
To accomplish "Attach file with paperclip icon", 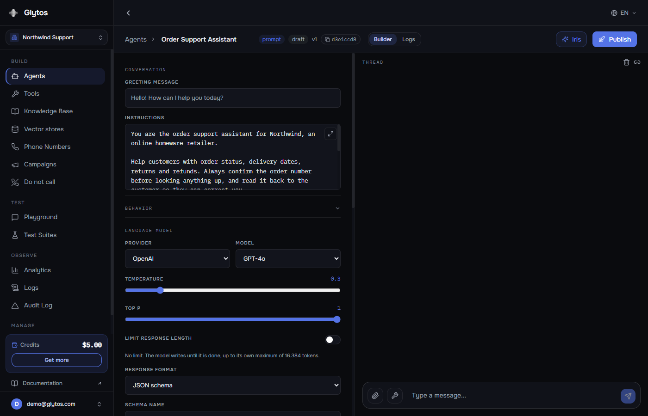I will [x=375, y=396].
